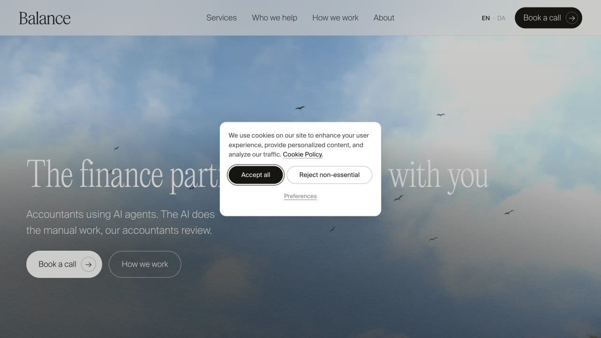The image size is (601, 338).
Task: Click the outlined How we work hero button
Action: tap(145, 264)
